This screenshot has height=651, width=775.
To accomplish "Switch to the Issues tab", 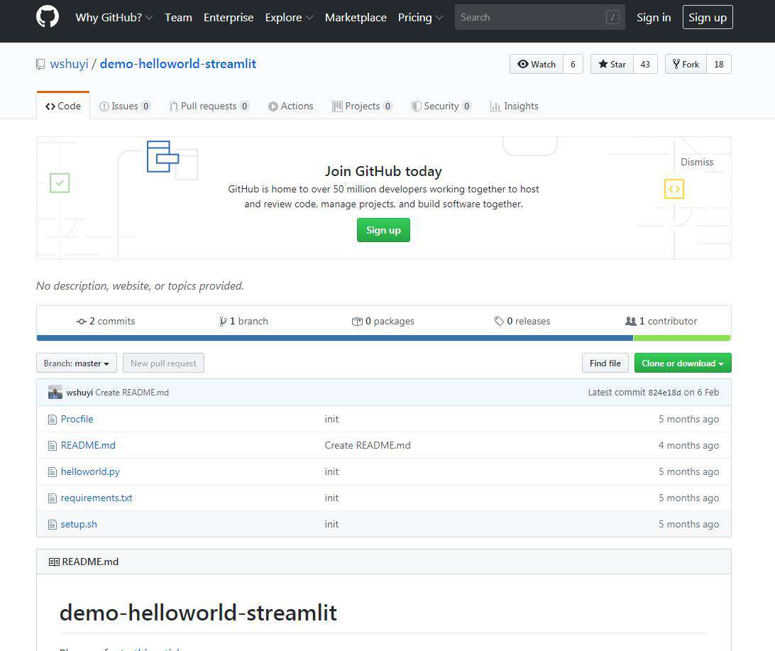I will 125,106.
